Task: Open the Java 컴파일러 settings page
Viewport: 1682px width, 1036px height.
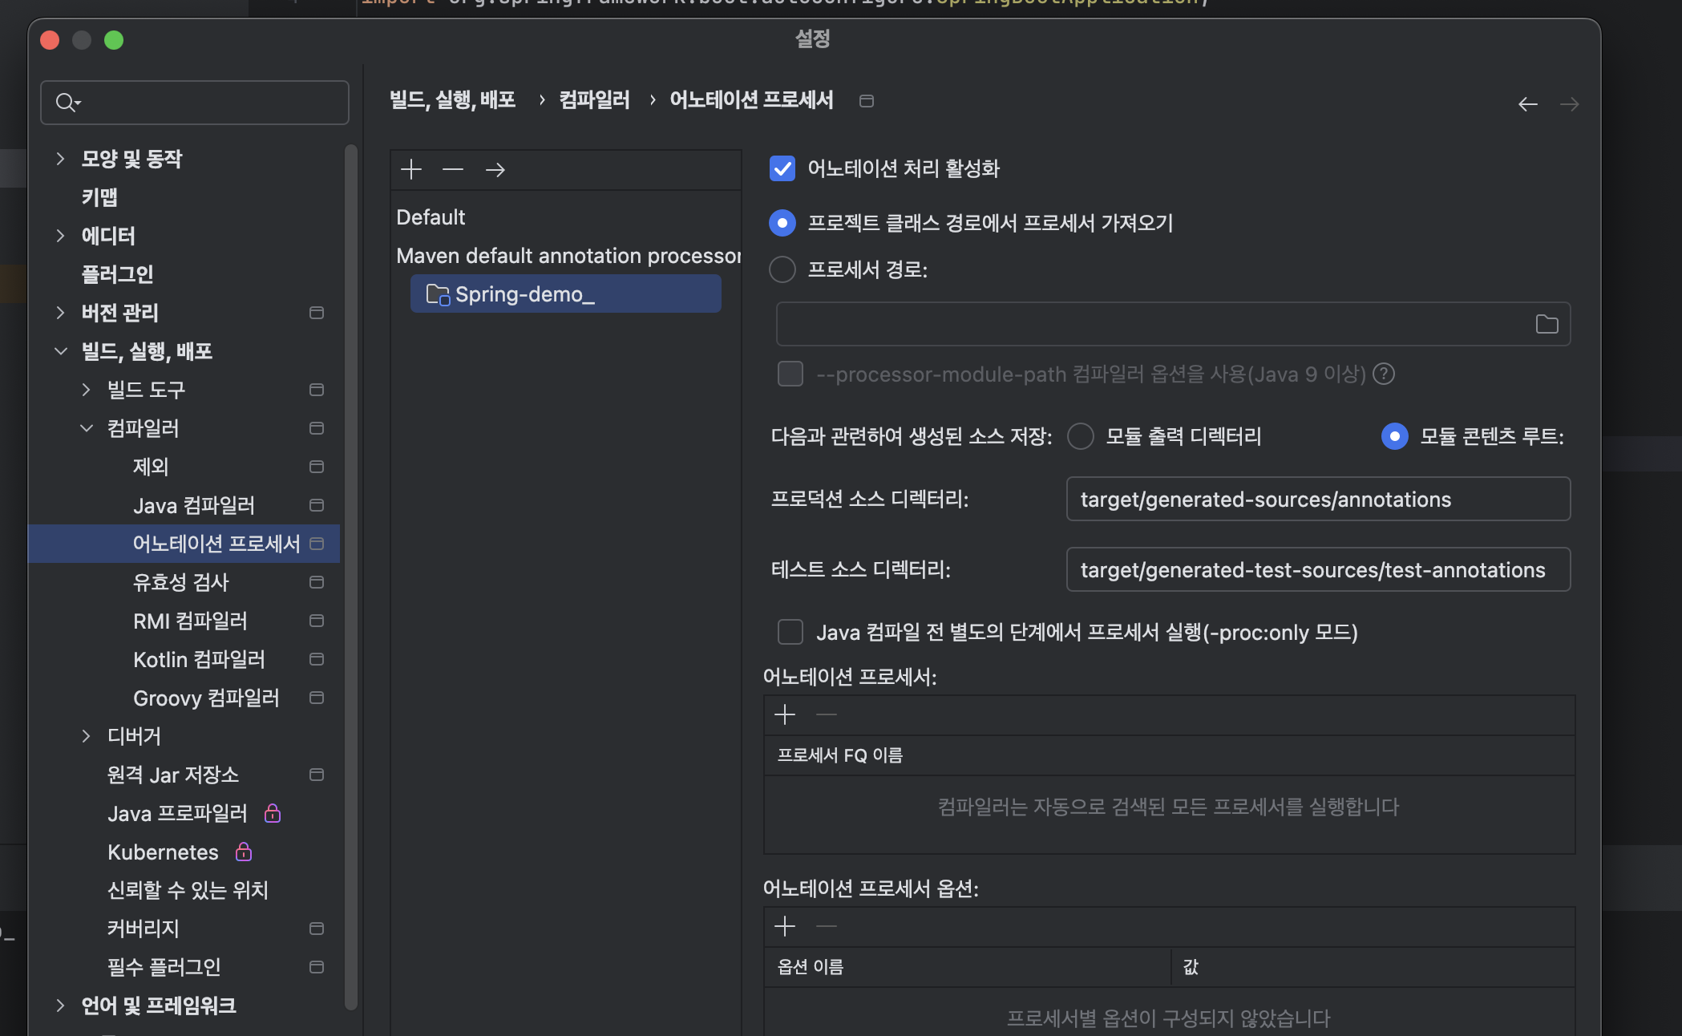Action: [193, 505]
